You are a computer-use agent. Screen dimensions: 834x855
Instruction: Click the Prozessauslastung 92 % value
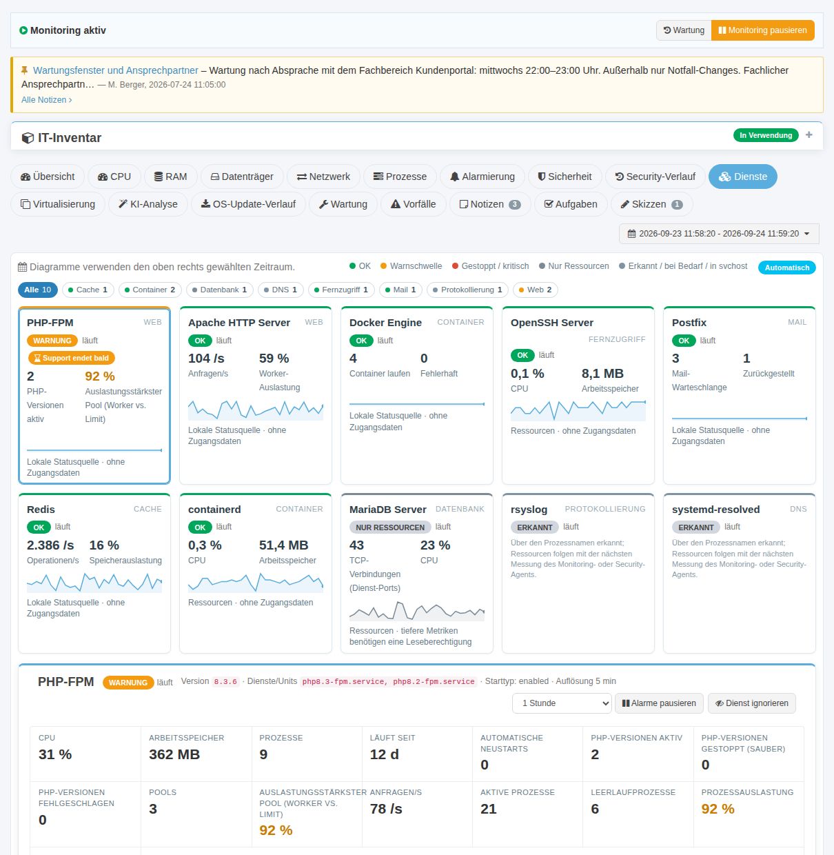pos(718,809)
